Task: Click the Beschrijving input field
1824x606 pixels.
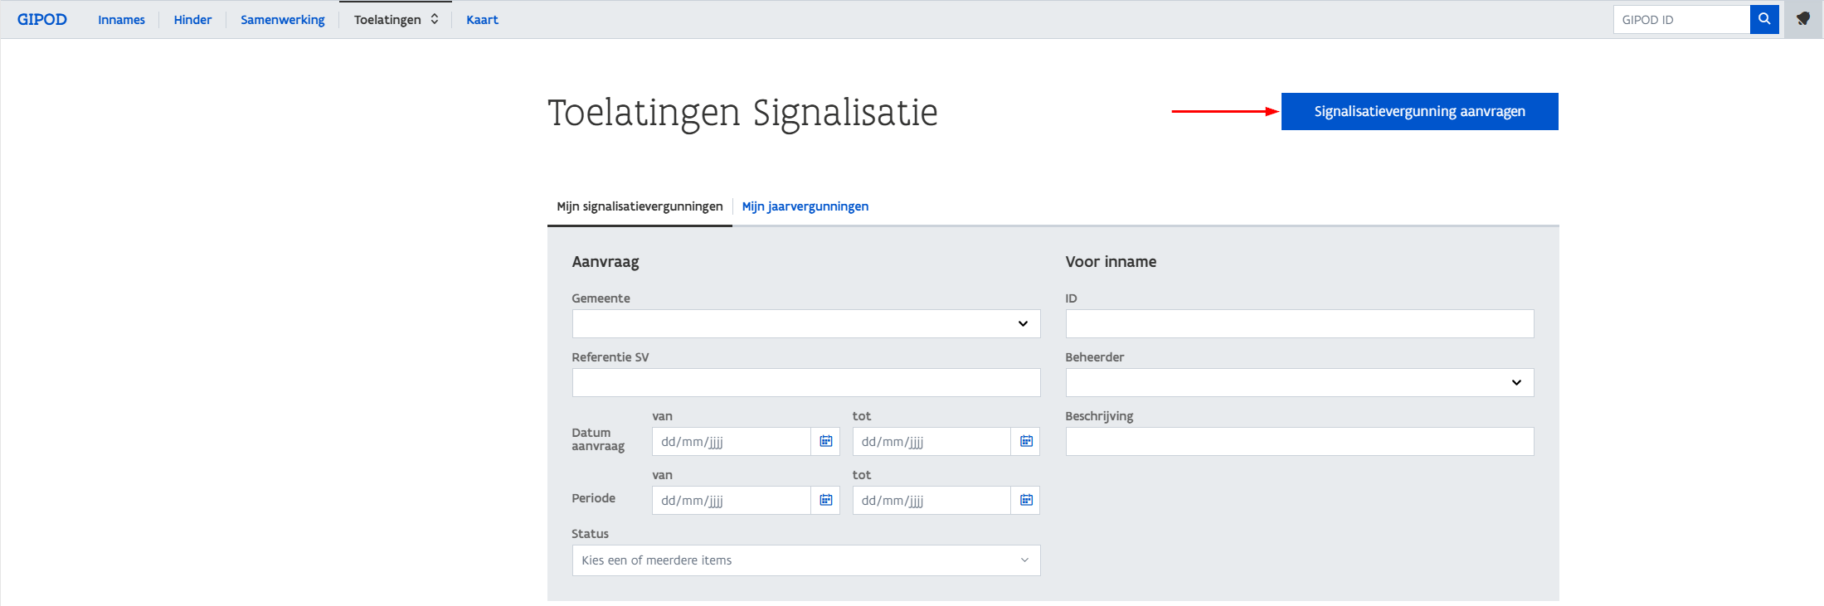Action: click(1299, 442)
